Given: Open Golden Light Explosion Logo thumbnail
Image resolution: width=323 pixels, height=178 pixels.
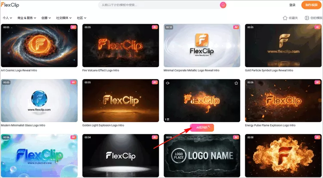Looking at the screenshot, I should (121, 101).
